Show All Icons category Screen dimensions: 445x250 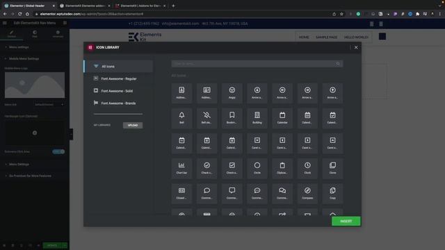[x=119, y=67]
